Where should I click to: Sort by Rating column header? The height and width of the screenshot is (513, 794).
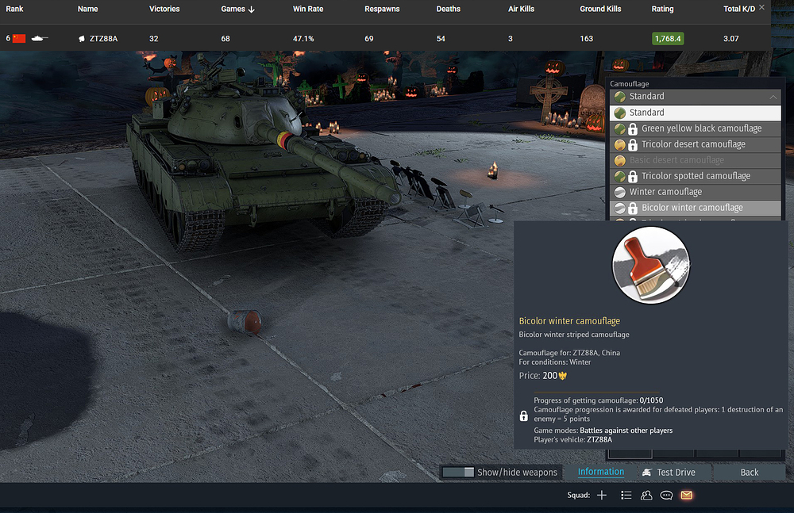point(662,9)
